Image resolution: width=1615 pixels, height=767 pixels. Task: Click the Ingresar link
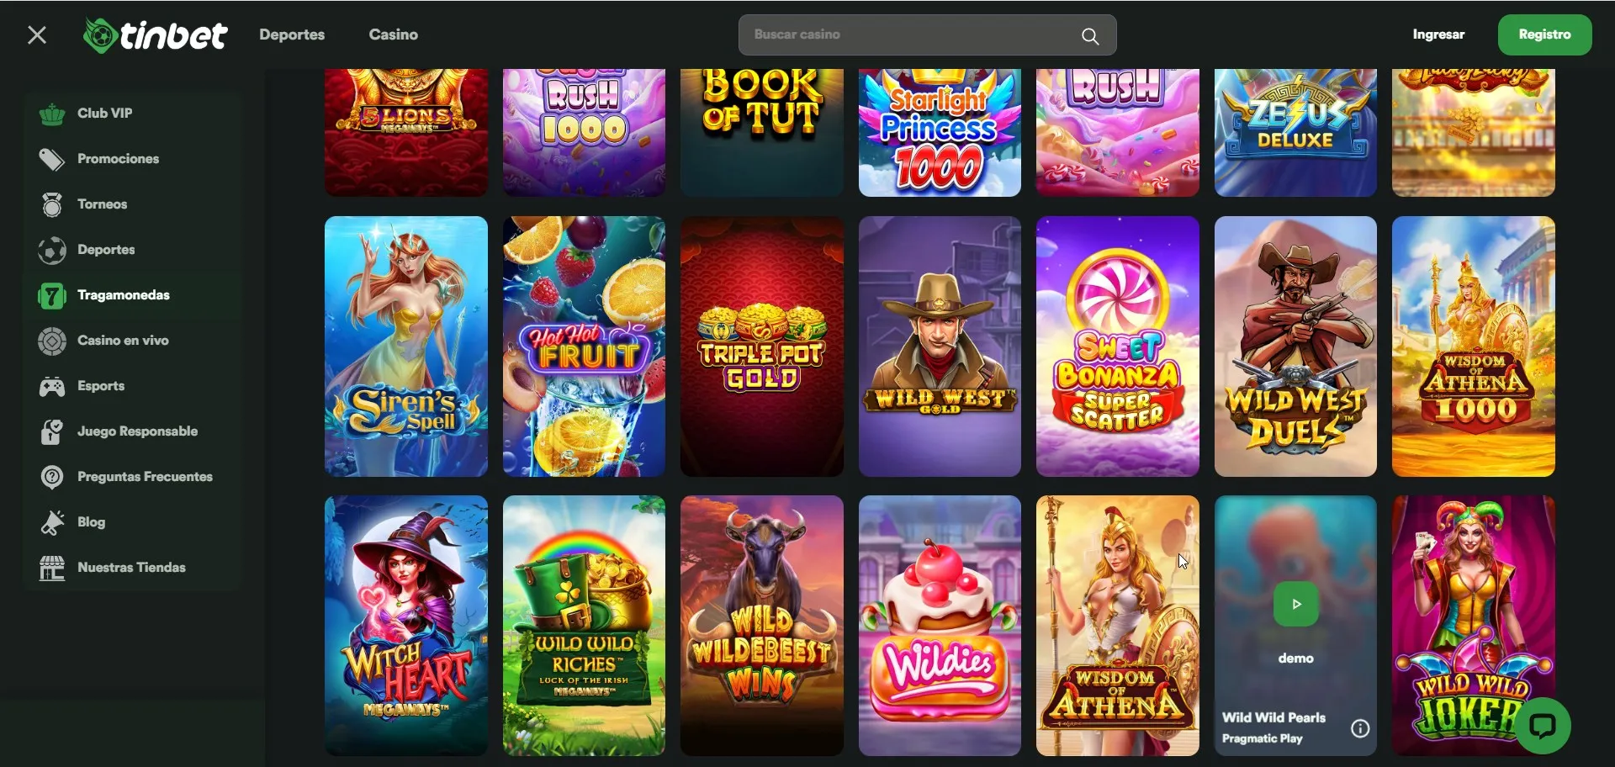tap(1438, 34)
